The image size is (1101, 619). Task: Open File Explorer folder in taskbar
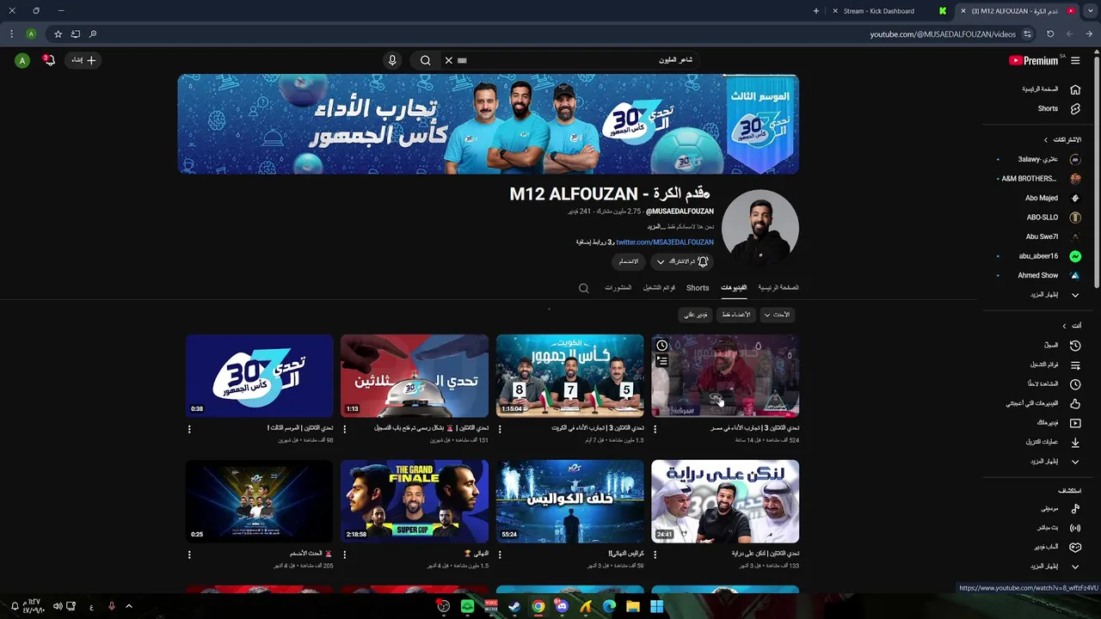pos(633,606)
